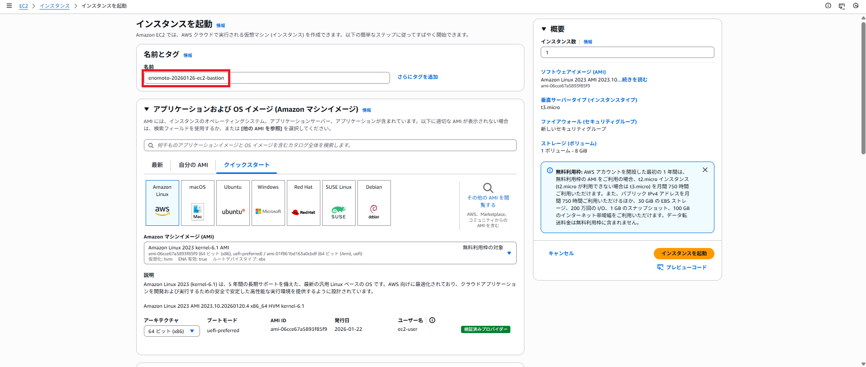Viewport: 866px width, 367px height.
Task: Pick the Ubuntu AMI tile
Action: [x=233, y=203]
